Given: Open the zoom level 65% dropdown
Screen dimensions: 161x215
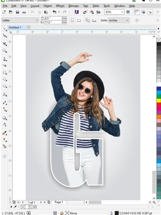Looking at the screenshot, I should point(122,12).
